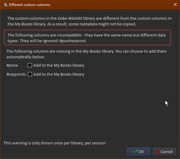This screenshot has height=159, width=180.
Task: Click the #vippoints column name label
Action: 16,74
